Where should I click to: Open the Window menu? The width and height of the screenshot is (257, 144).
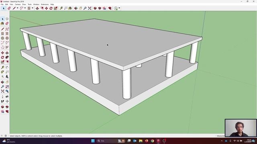tap(36, 4)
